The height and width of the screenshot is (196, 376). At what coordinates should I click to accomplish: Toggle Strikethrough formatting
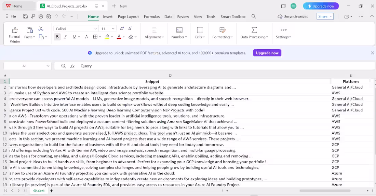pos(86,37)
